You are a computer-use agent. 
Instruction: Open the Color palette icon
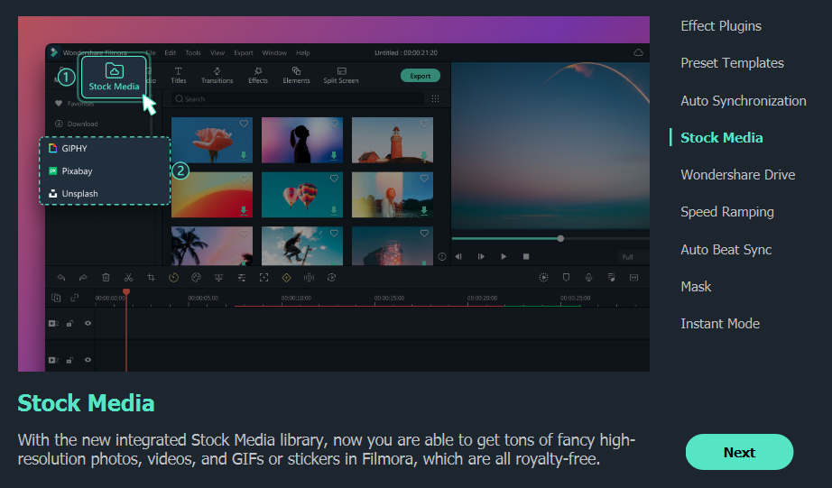[197, 278]
